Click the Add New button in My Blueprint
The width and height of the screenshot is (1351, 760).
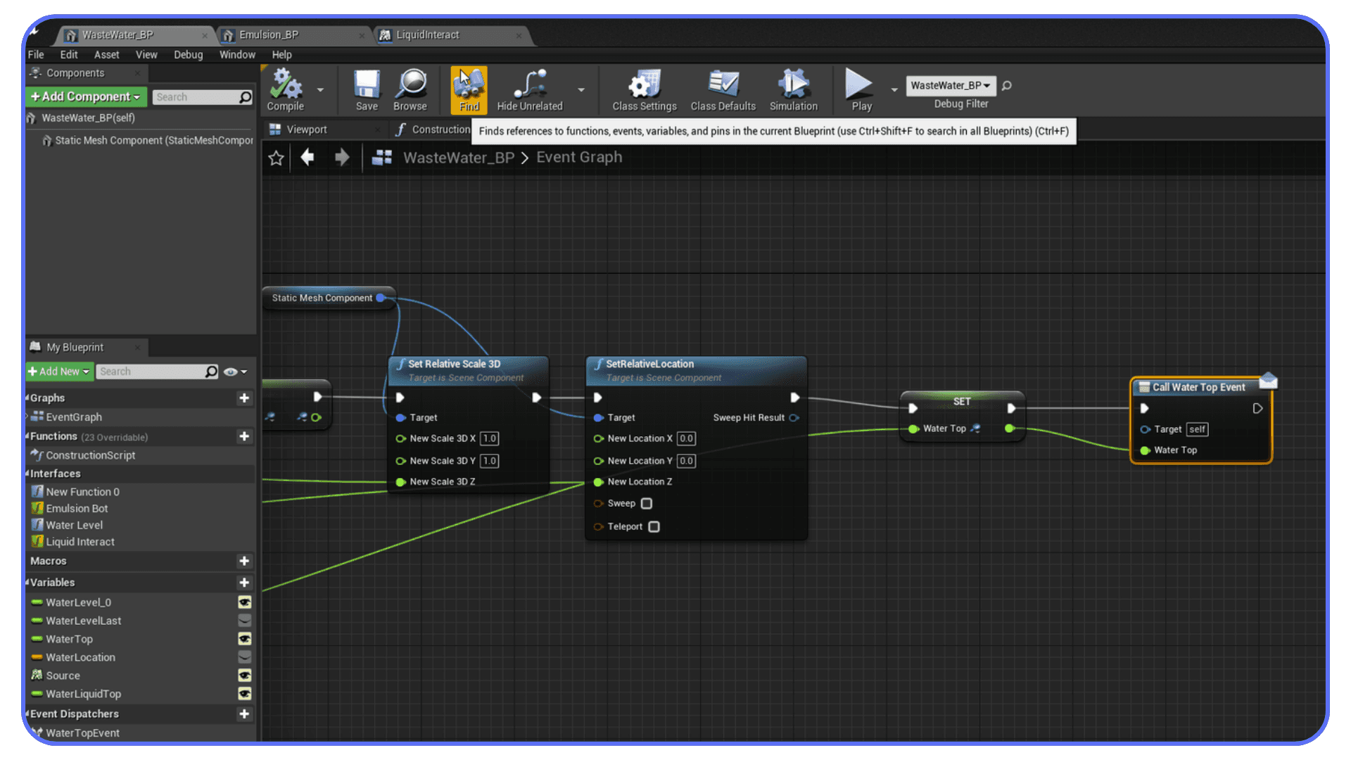tap(59, 371)
